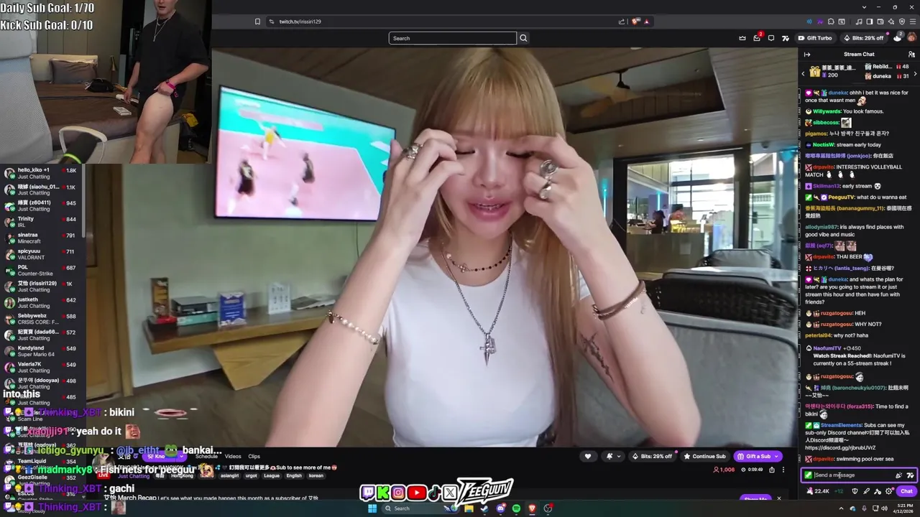Click 7TV icon in Twitch top bar
The height and width of the screenshot is (517, 920).
click(786, 38)
